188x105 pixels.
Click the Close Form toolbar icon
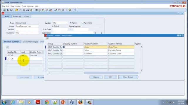[31, 10]
